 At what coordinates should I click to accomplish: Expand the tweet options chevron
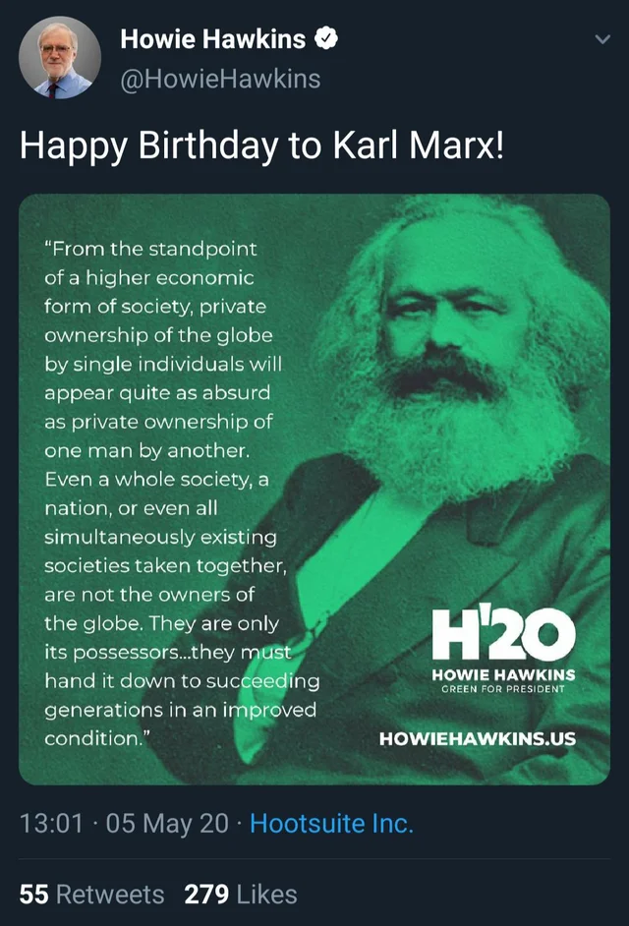tap(602, 39)
